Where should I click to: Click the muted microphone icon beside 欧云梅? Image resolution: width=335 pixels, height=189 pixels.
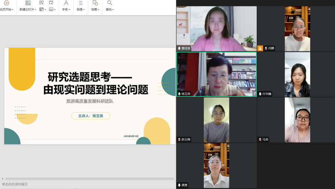click(179, 139)
